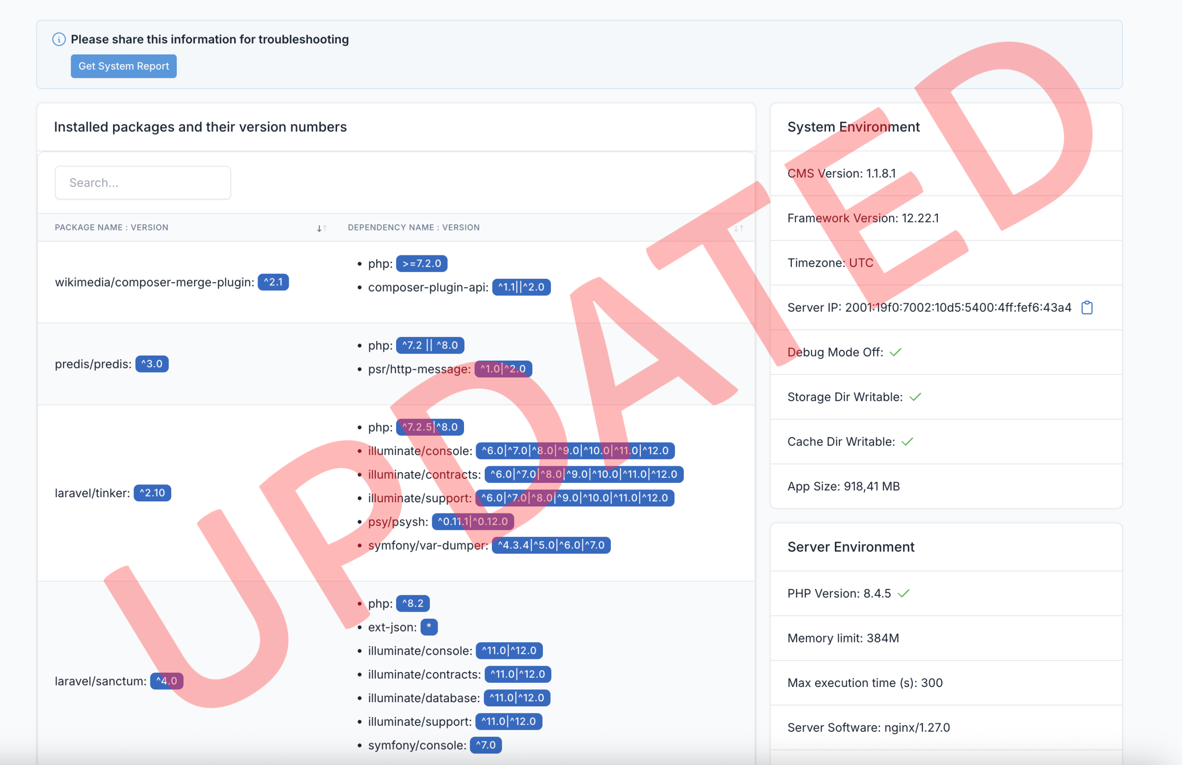Image resolution: width=1182 pixels, height=765 pixels.
Task: Click the Server Environment heading
Action: [x=851, y=547]
